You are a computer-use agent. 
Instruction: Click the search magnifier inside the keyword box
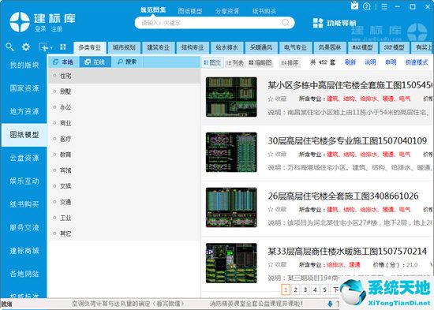point(286,23)
